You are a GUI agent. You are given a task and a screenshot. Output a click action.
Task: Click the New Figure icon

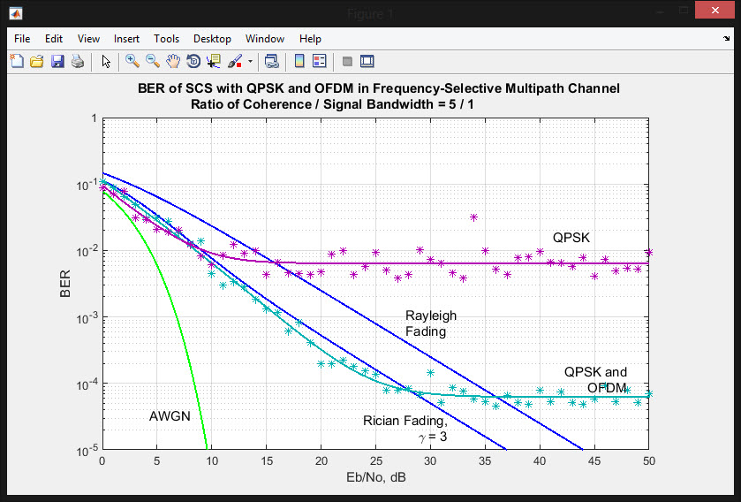click(17, 61)
